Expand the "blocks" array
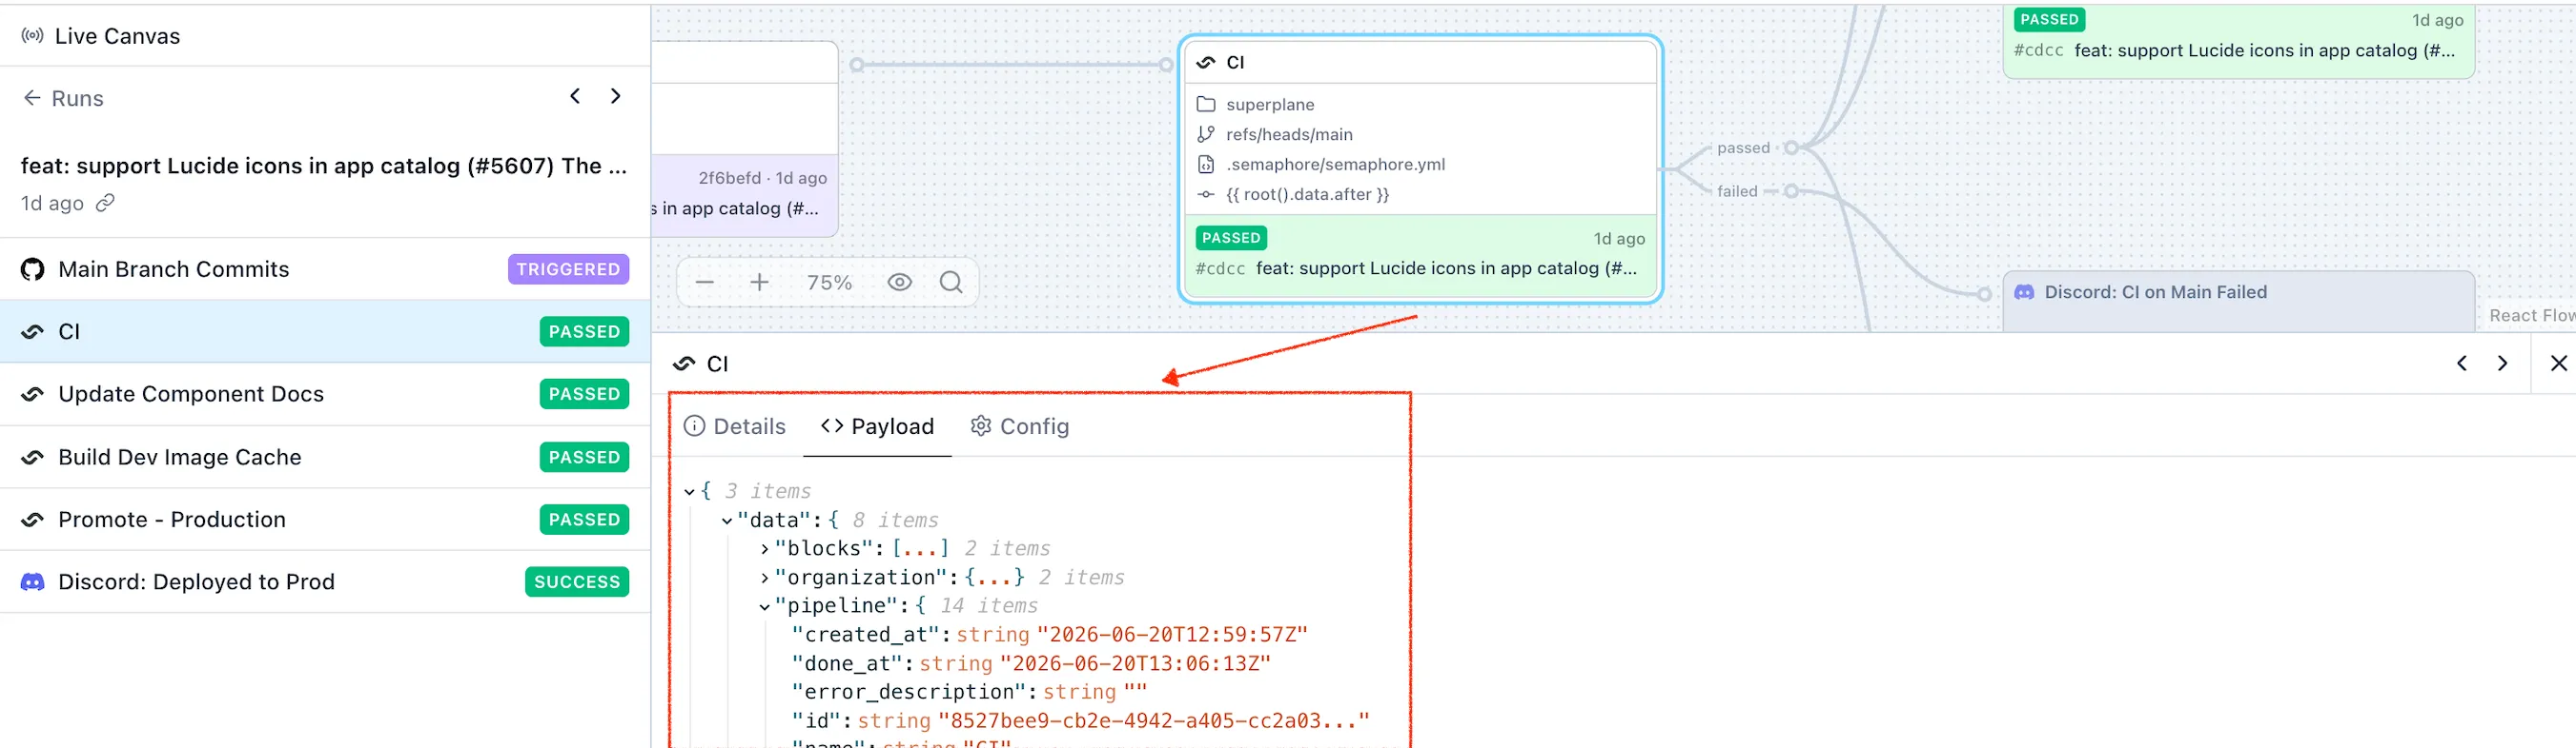This screenshot has width=2576, height=748. [765, 548]
